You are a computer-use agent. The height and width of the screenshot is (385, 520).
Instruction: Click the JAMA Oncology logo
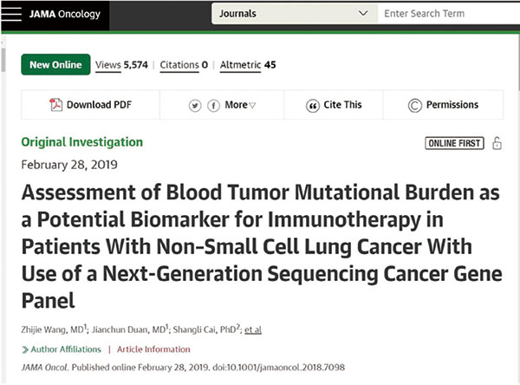[65, 14]
